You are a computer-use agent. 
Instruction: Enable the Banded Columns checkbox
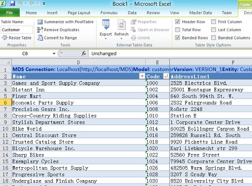213,38
